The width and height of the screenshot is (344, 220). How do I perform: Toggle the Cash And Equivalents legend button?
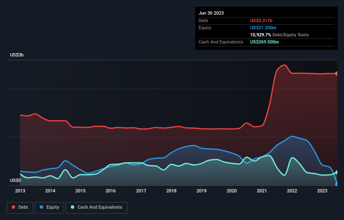click(96, 207)
